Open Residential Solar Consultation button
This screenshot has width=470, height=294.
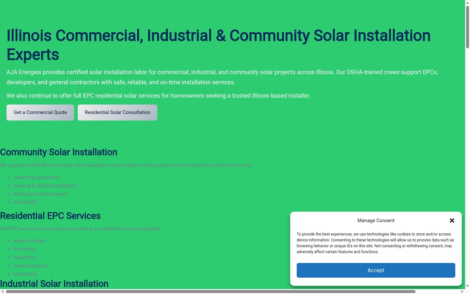click(117, 112)
